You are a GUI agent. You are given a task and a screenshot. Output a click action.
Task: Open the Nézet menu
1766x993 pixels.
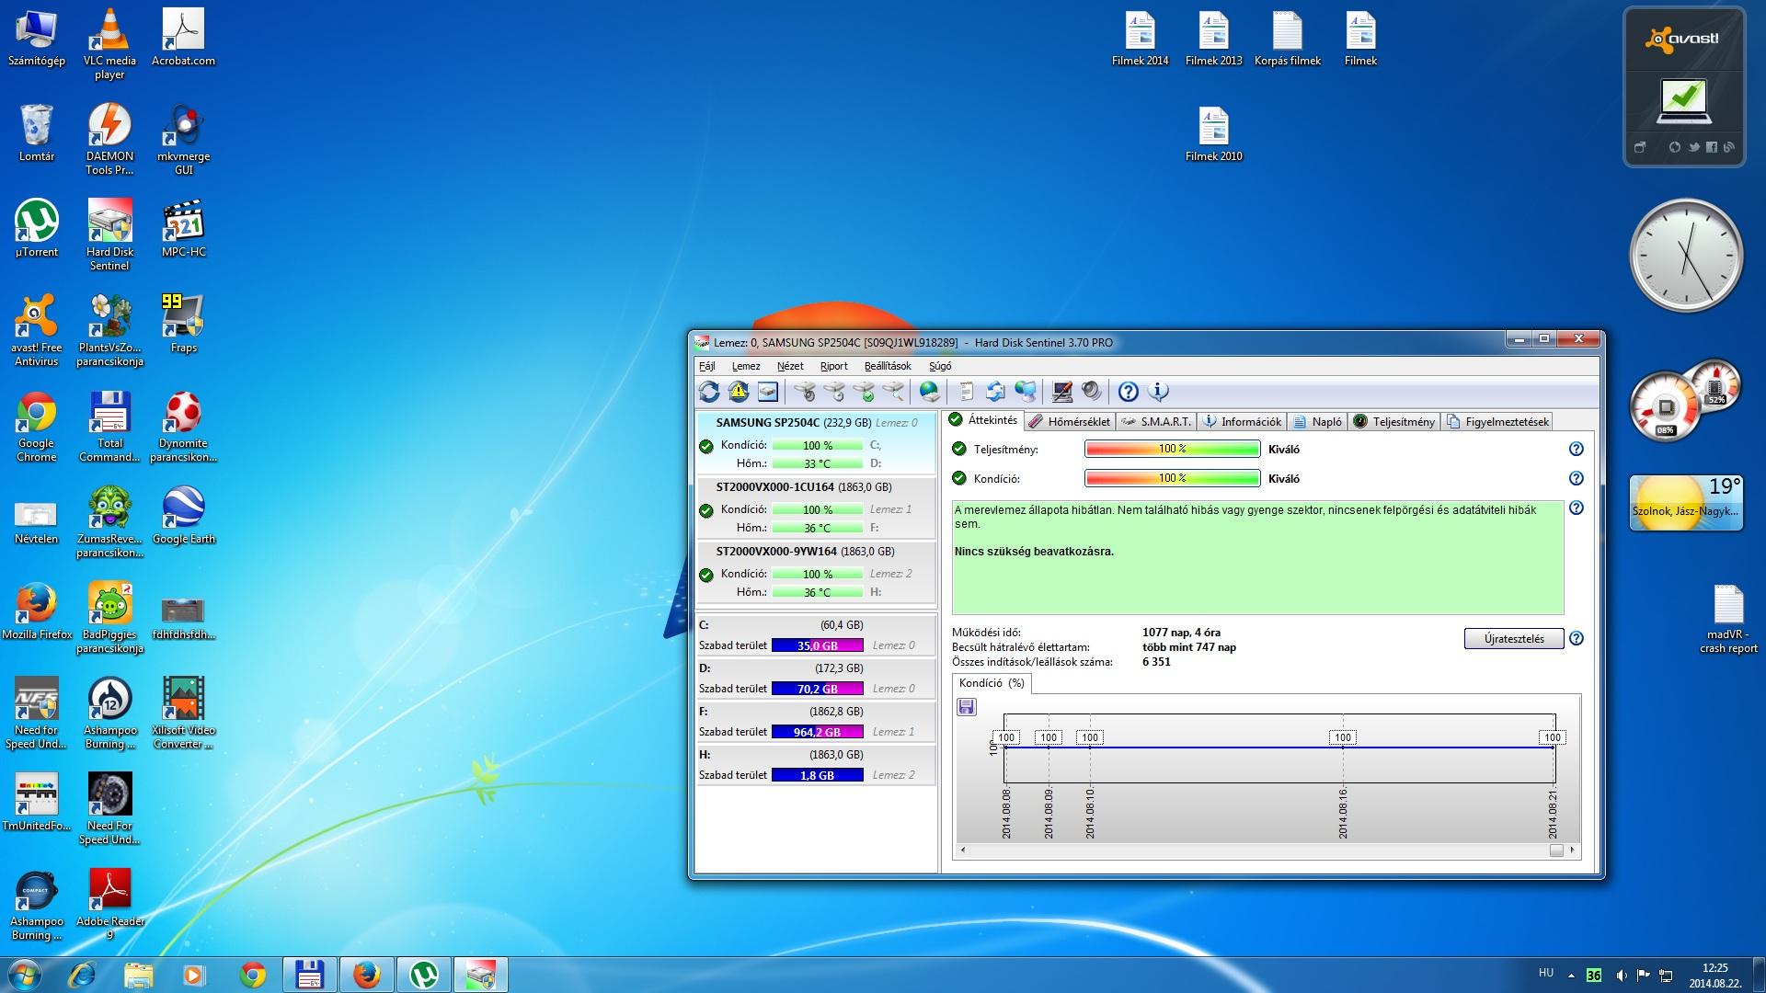pos(790,366)
